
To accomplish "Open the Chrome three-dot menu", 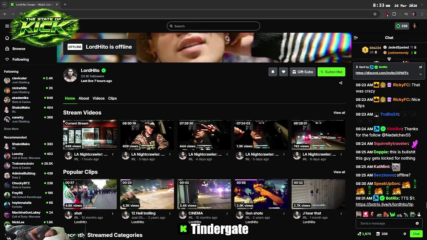I will (x=422, y=14).
